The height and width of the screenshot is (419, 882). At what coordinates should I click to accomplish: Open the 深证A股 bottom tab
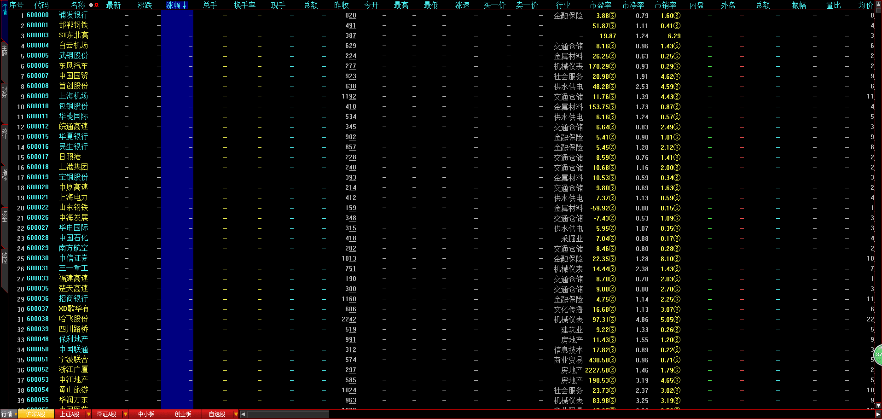[106, 414]
